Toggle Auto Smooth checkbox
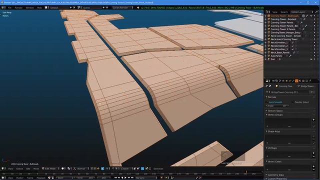Viewport: 320px width, 180px height. click(266, 102)
